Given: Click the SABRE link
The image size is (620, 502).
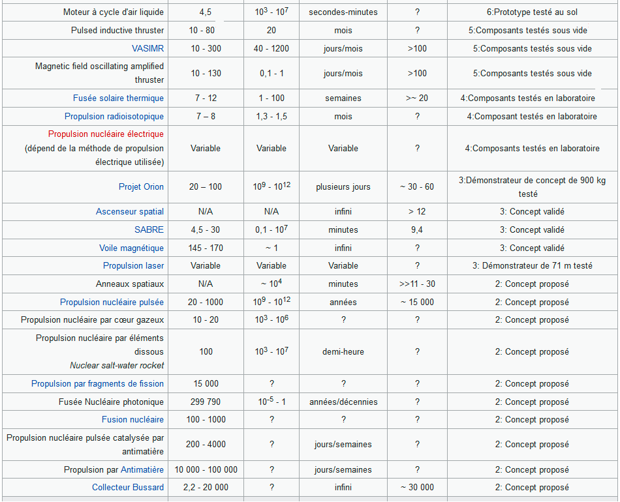Looking at the screenshot, I should (x=149, y=230).
